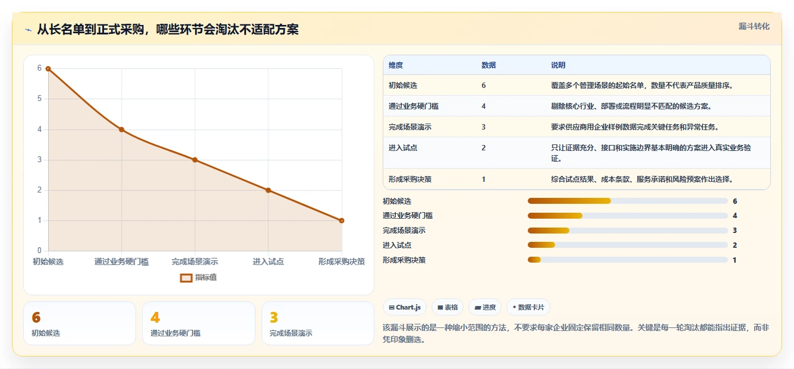
Task: Click the 进入试点 table row cell
Action: click(403, 148)
